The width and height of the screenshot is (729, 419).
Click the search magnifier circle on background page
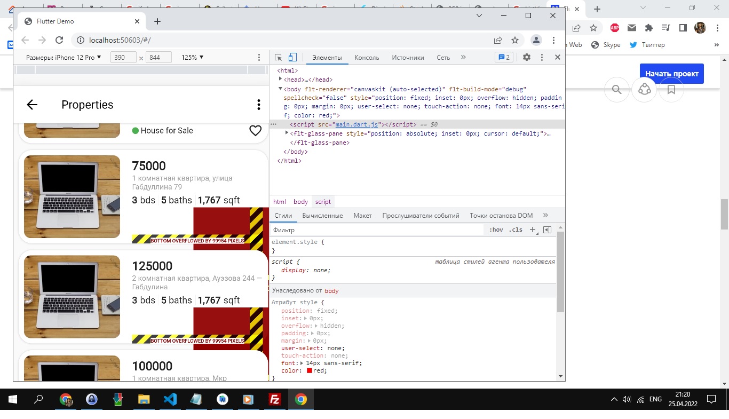coord(617,90)
